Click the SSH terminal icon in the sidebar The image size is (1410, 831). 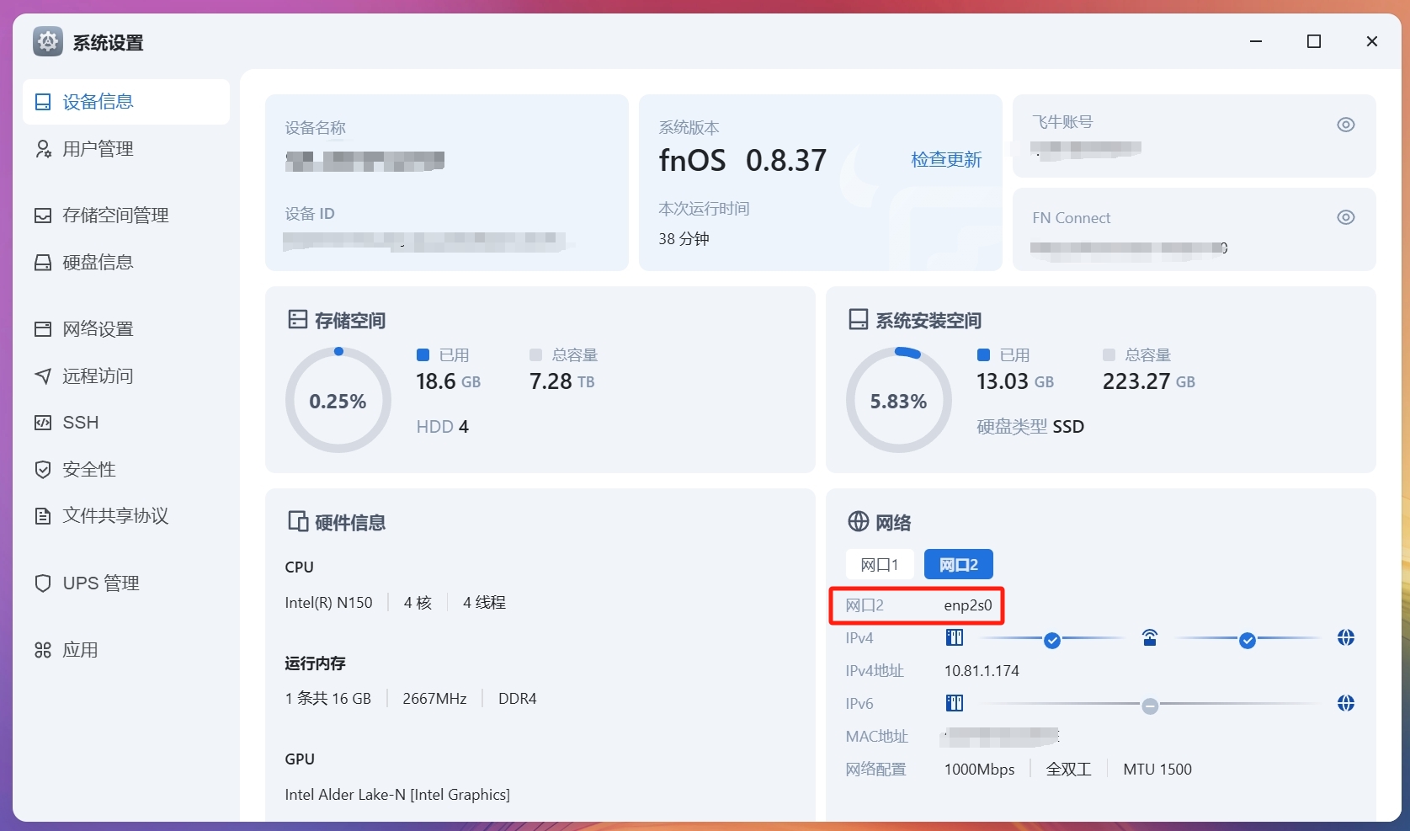(x=43, y=423)
